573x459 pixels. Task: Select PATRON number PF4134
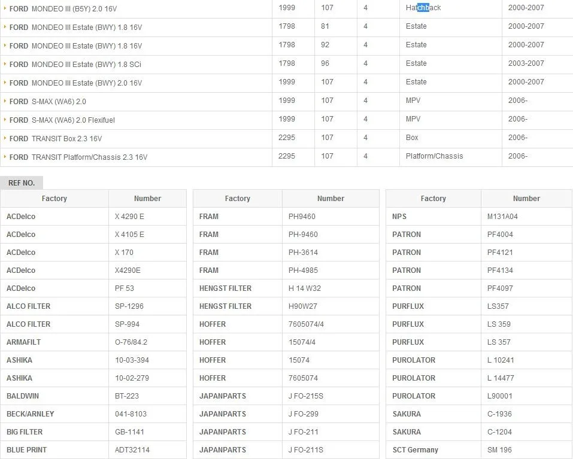[x=500, y=270]
